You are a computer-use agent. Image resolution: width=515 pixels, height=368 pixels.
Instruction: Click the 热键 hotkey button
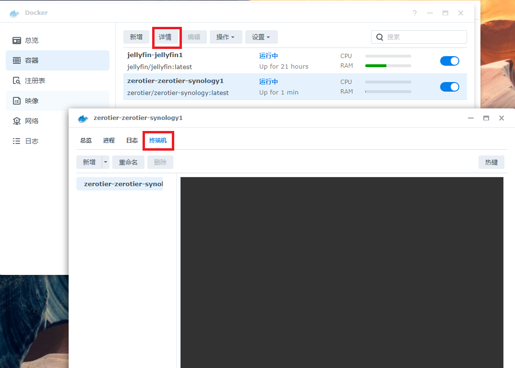click(491, 162)
